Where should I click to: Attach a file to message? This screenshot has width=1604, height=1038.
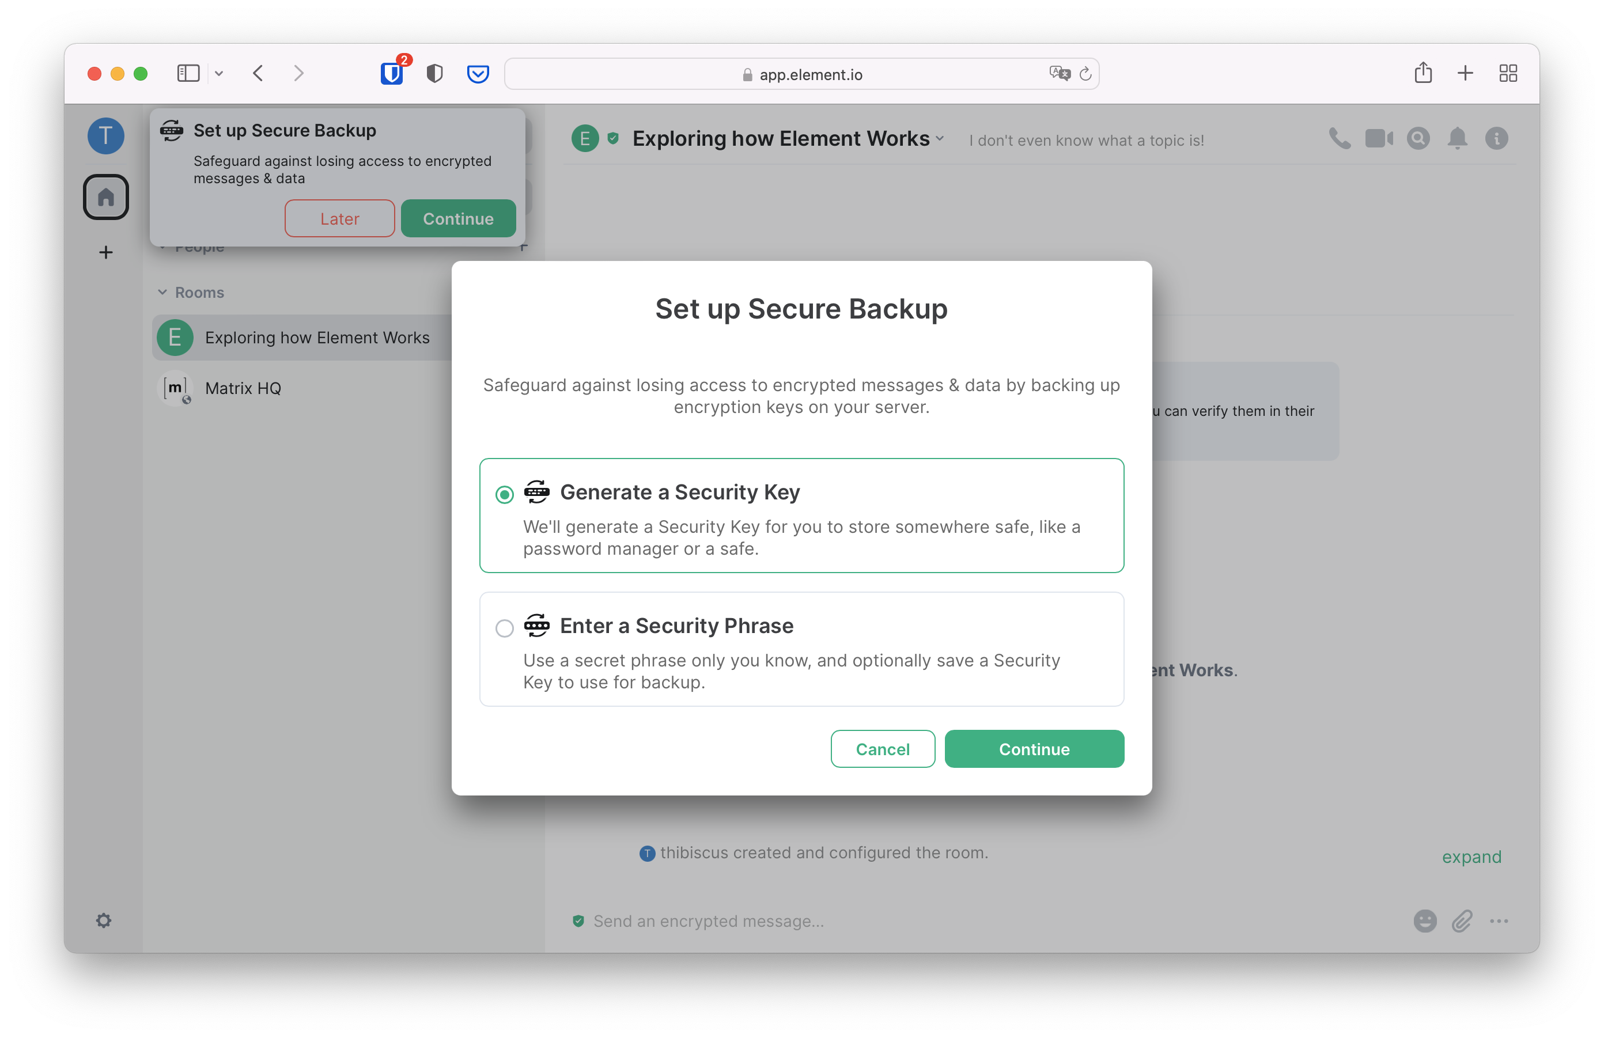click(x=1462, y=921)
